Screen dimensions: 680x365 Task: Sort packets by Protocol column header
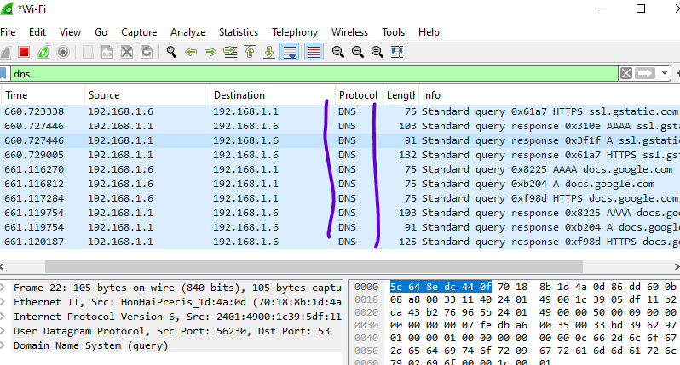[x=358, y=95]
